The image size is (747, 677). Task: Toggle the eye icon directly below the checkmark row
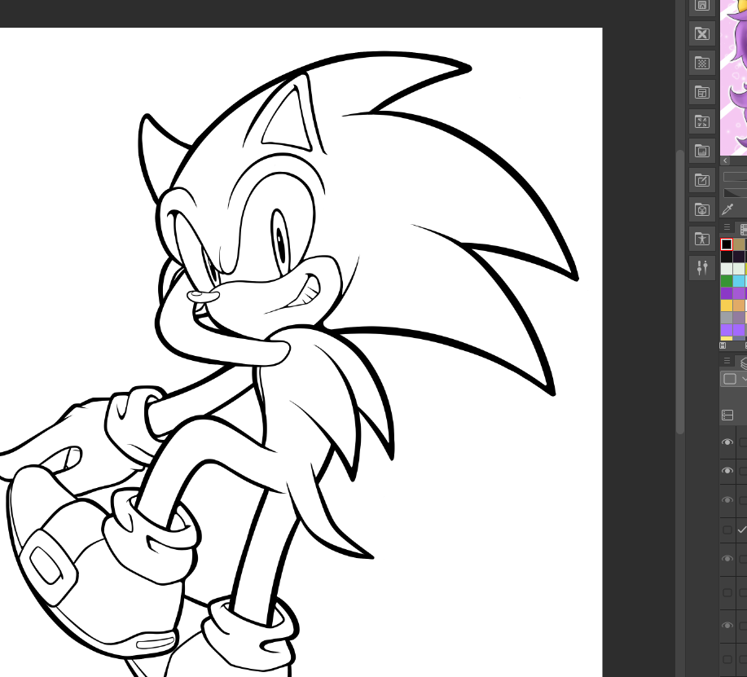727,558
